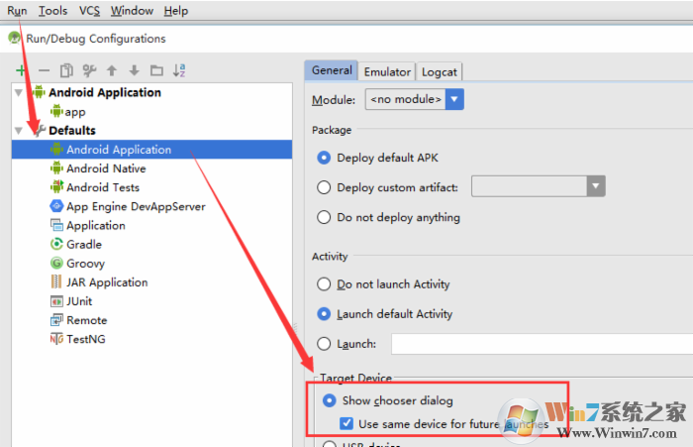Click the bold Defaults group label
Screen dimensions: 693x447
tap(72, 131)
